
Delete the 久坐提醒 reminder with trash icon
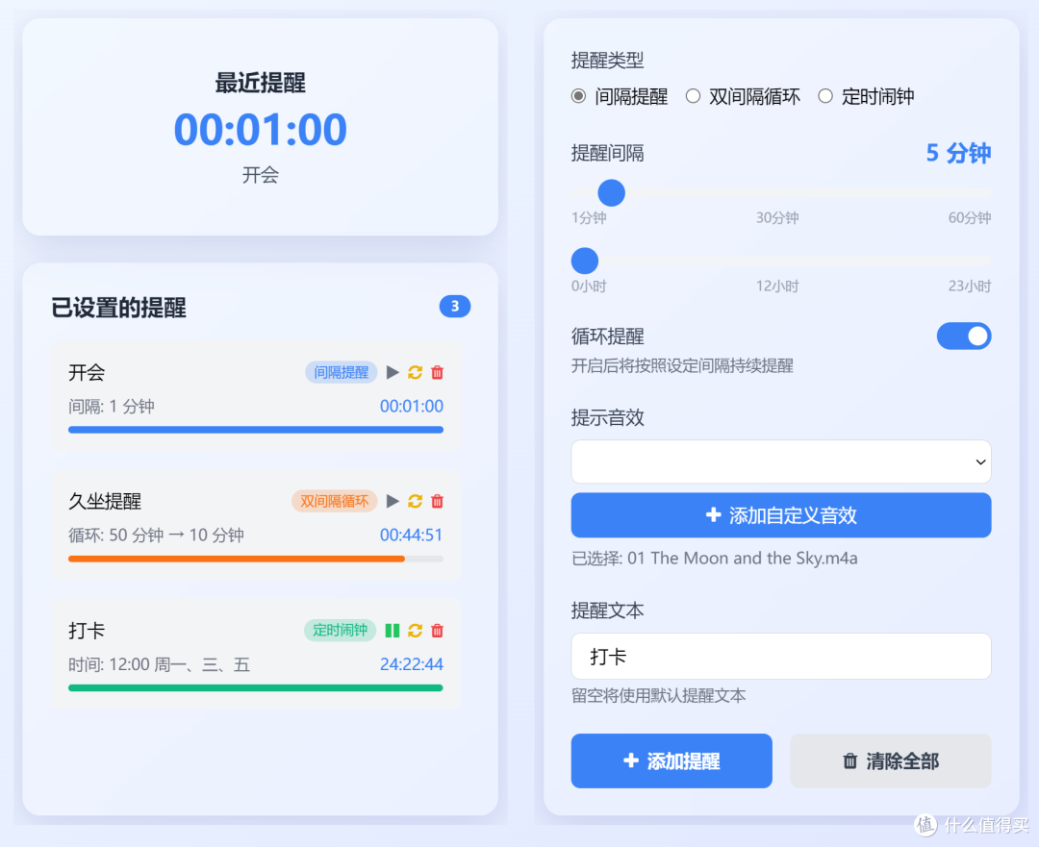438,501
